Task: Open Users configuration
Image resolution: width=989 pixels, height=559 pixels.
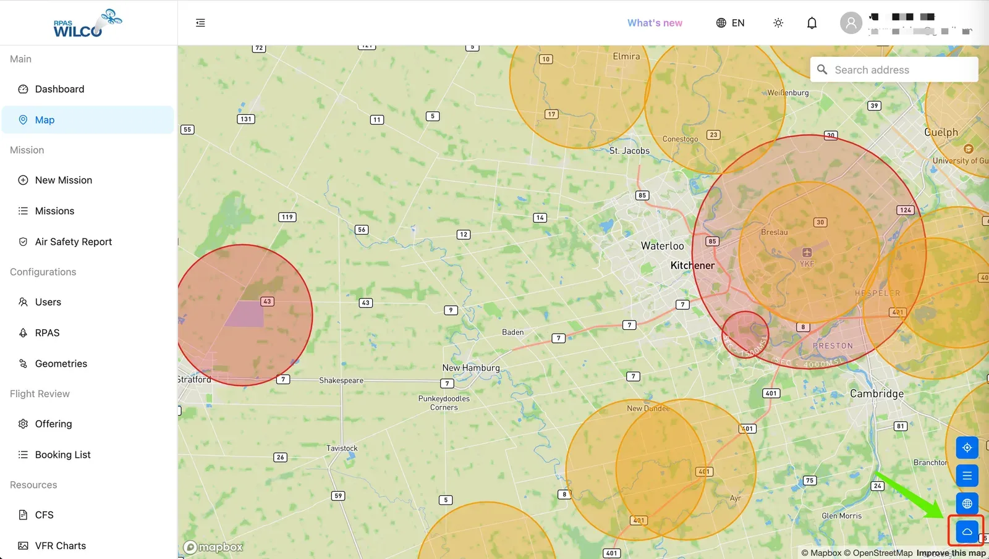Action: [88, 302]
